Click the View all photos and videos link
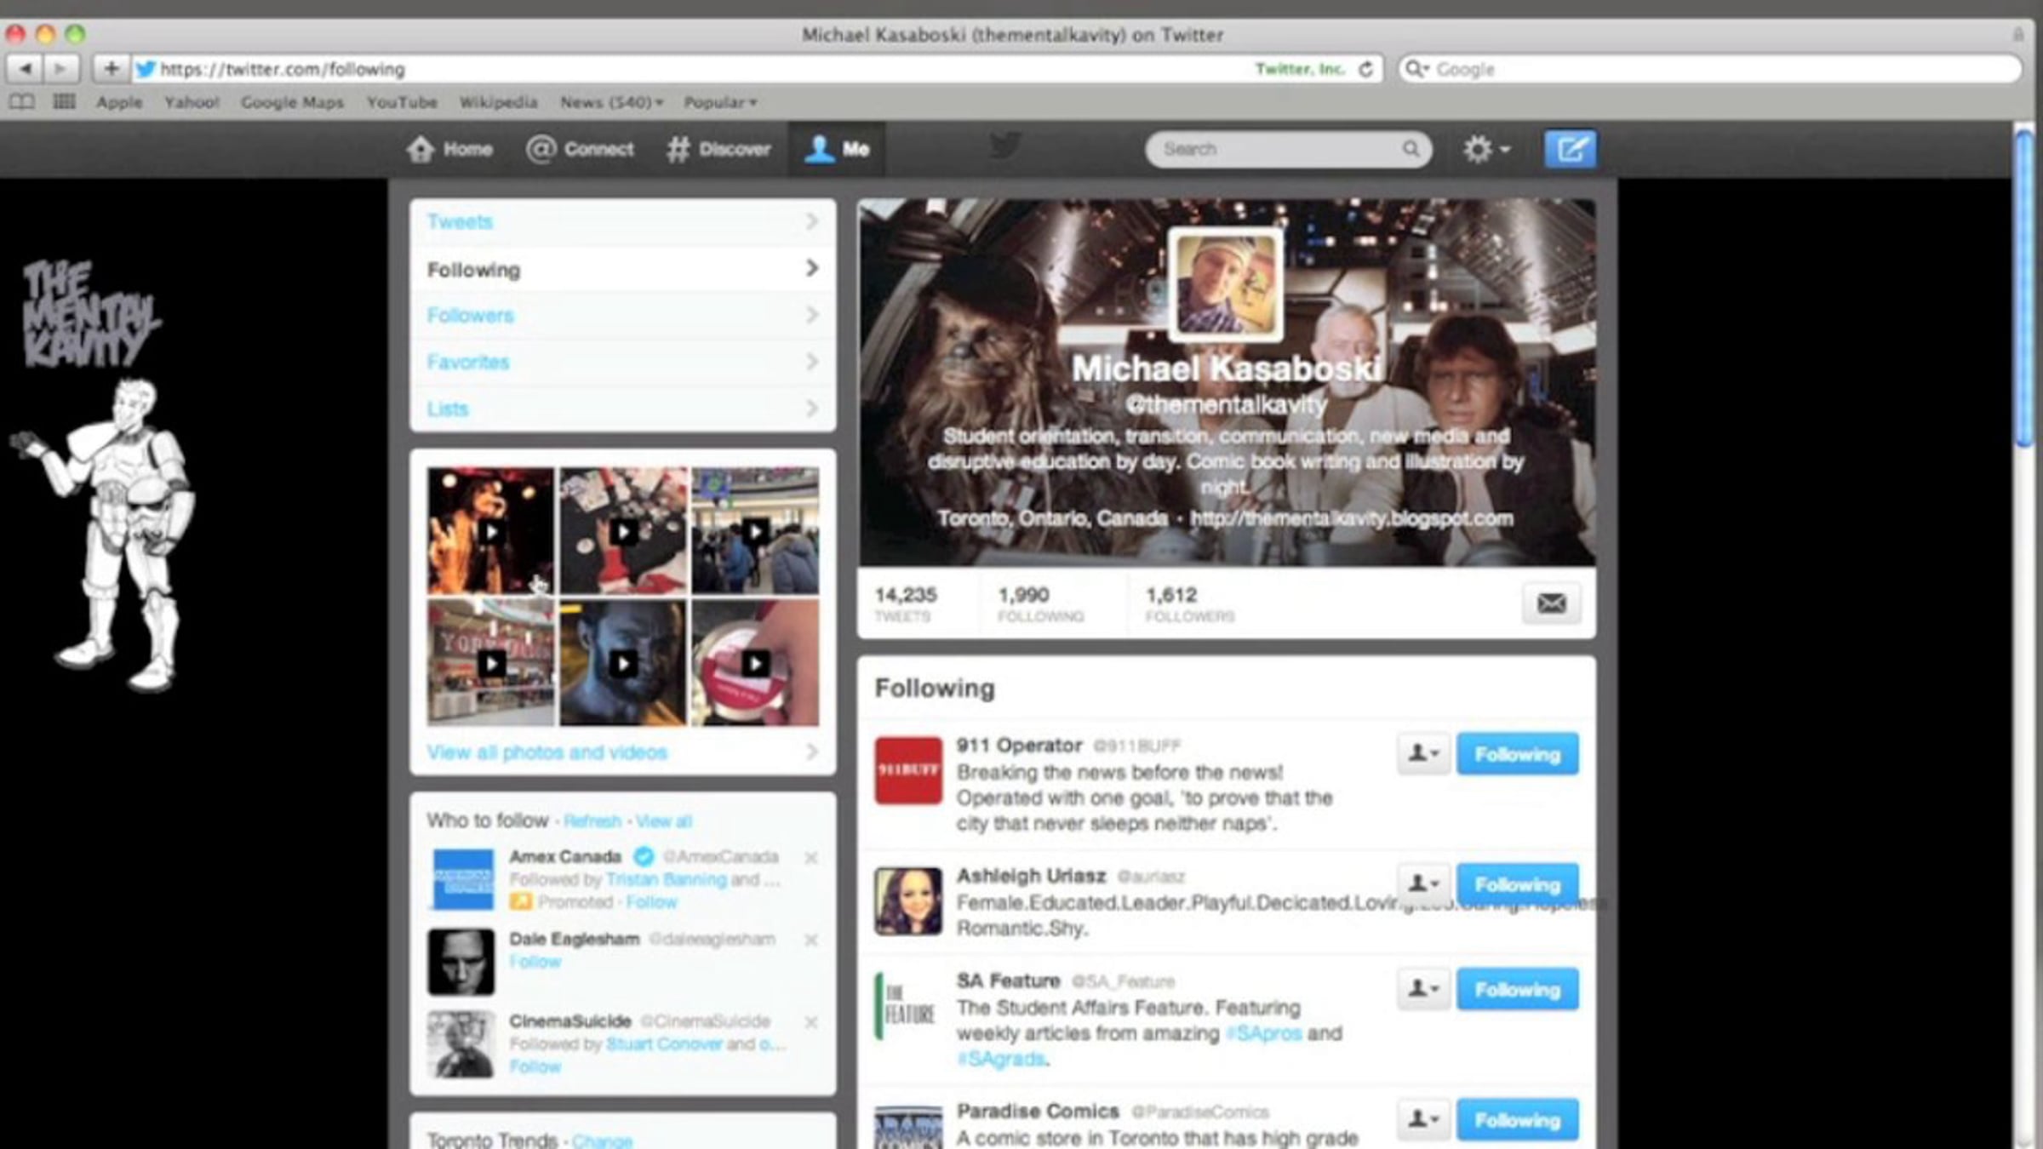Viewport: 2043px width, 1149px height. (547, 752)
